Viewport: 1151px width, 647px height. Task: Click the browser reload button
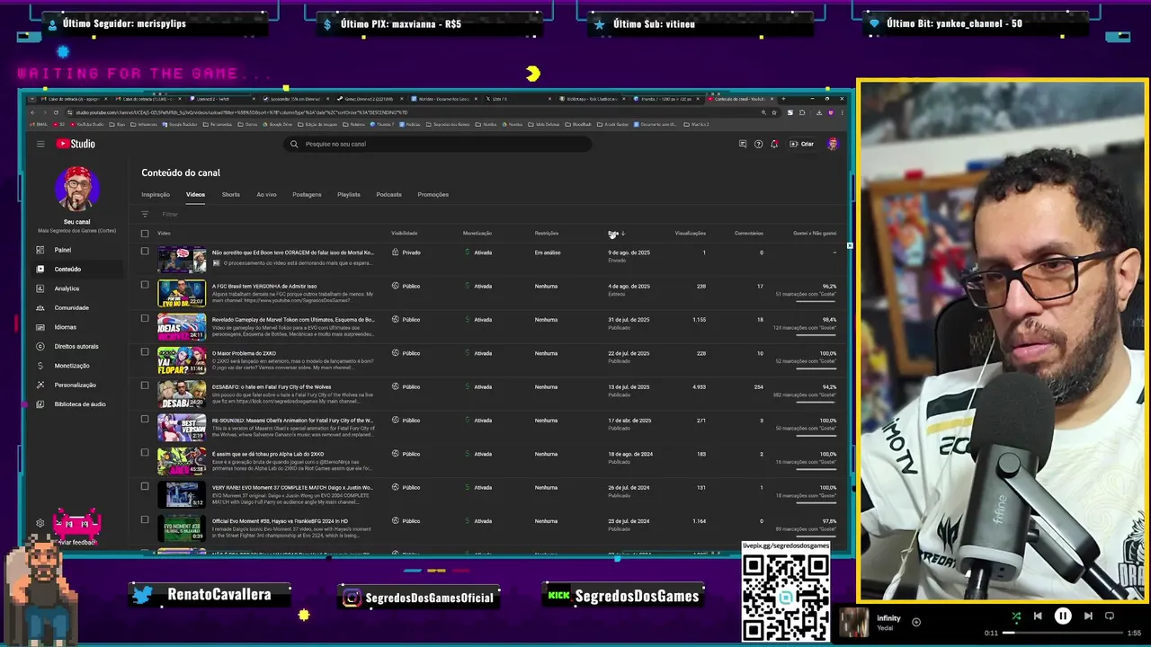point(56,112)
